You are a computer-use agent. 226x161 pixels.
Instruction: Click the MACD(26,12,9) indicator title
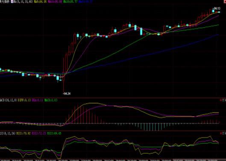9,100
